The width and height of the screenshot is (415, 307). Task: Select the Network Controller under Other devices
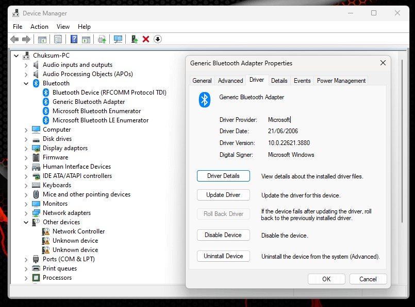78,231
